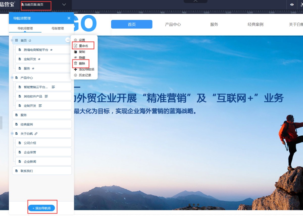Click the 首页 button in site navigation
This screenshot has height=216, width=303.
coord(132,24)
